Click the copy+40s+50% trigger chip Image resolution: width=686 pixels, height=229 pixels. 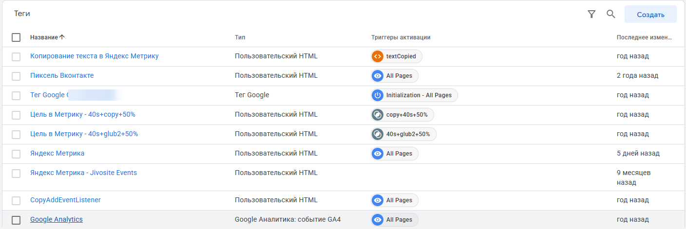tap(402, 115)
